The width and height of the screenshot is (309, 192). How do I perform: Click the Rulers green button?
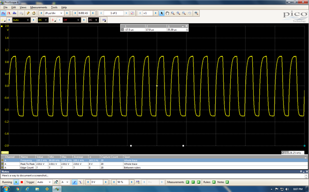214,182
